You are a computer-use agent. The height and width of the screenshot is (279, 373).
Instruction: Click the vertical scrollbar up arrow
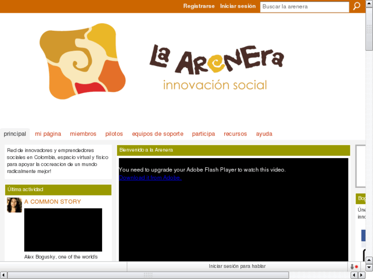pyautogui.click(x=369, y=4)
